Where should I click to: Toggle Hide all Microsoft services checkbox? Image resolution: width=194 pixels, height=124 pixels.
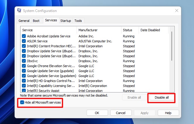22,102
